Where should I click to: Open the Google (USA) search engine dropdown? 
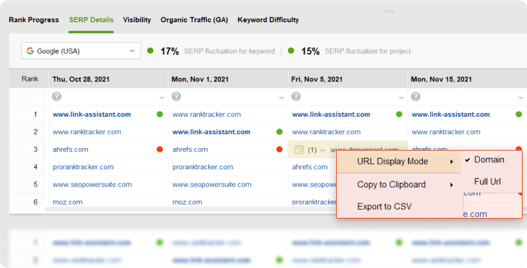(81, 51)
